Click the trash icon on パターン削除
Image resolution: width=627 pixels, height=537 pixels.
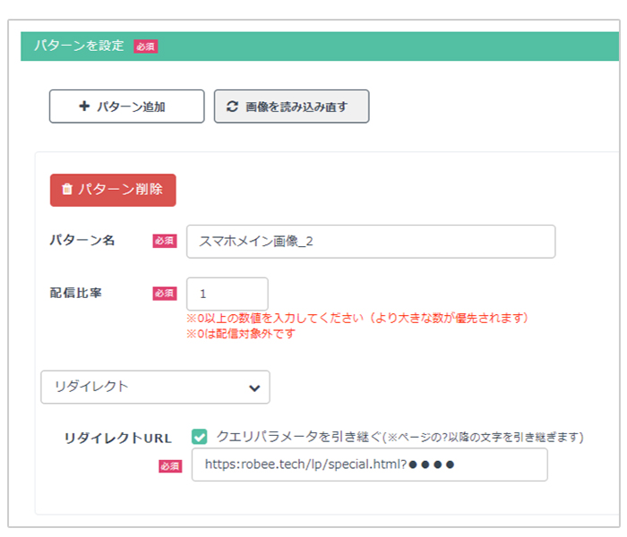pos(67,189)
